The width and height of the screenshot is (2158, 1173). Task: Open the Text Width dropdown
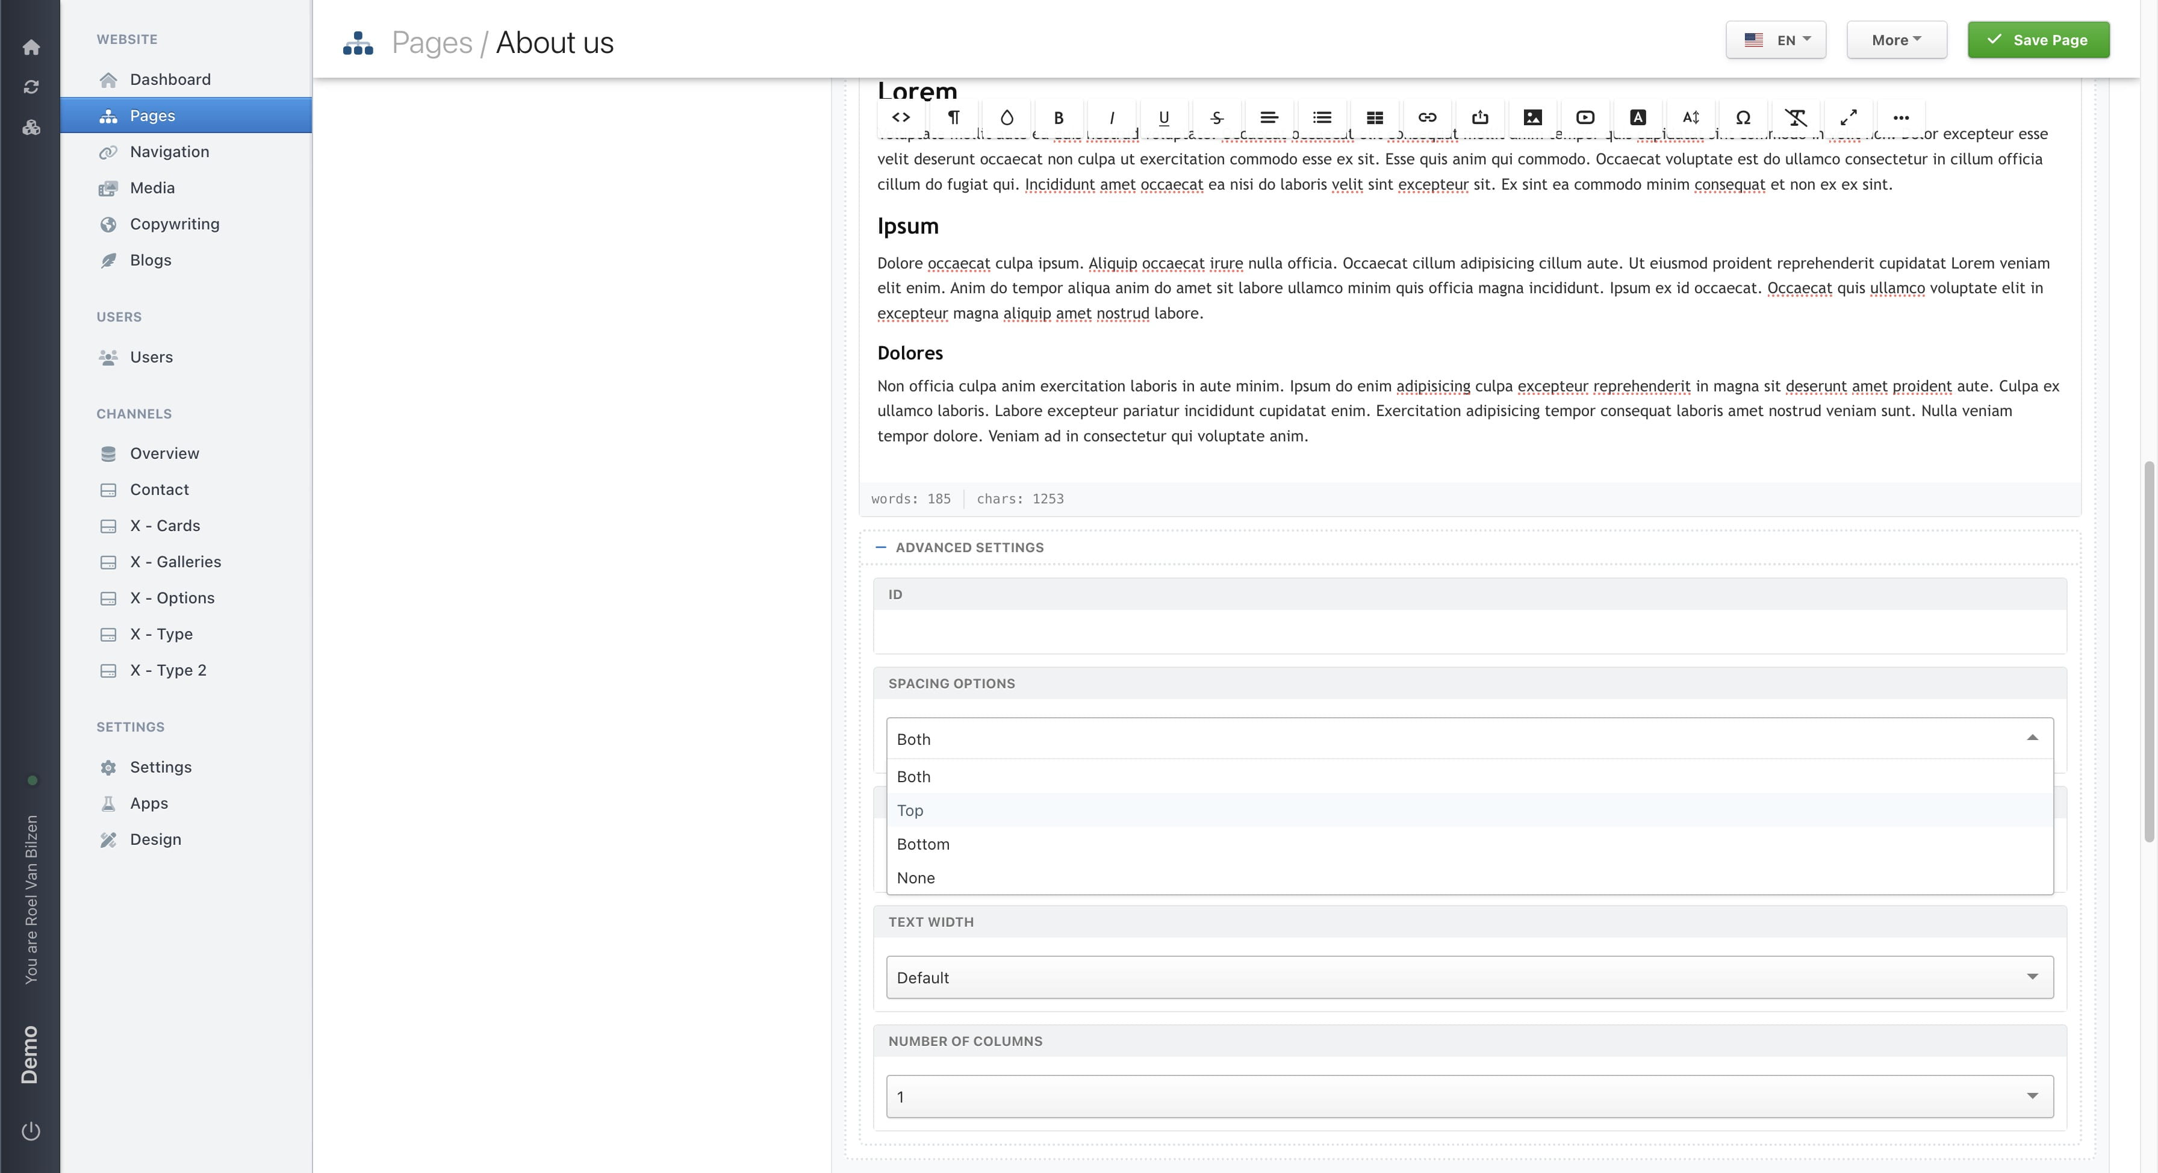(1469, 977)
